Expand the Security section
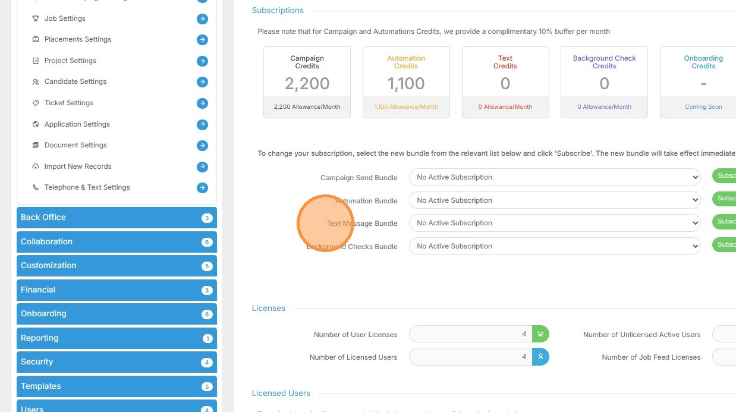Image resolution: width=736 pixels, height=412 pixels. click(x=117, y=362)
